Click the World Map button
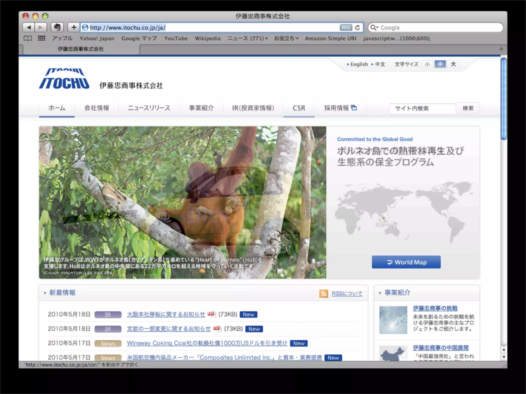Screen dimensions: 526x394 406,262
